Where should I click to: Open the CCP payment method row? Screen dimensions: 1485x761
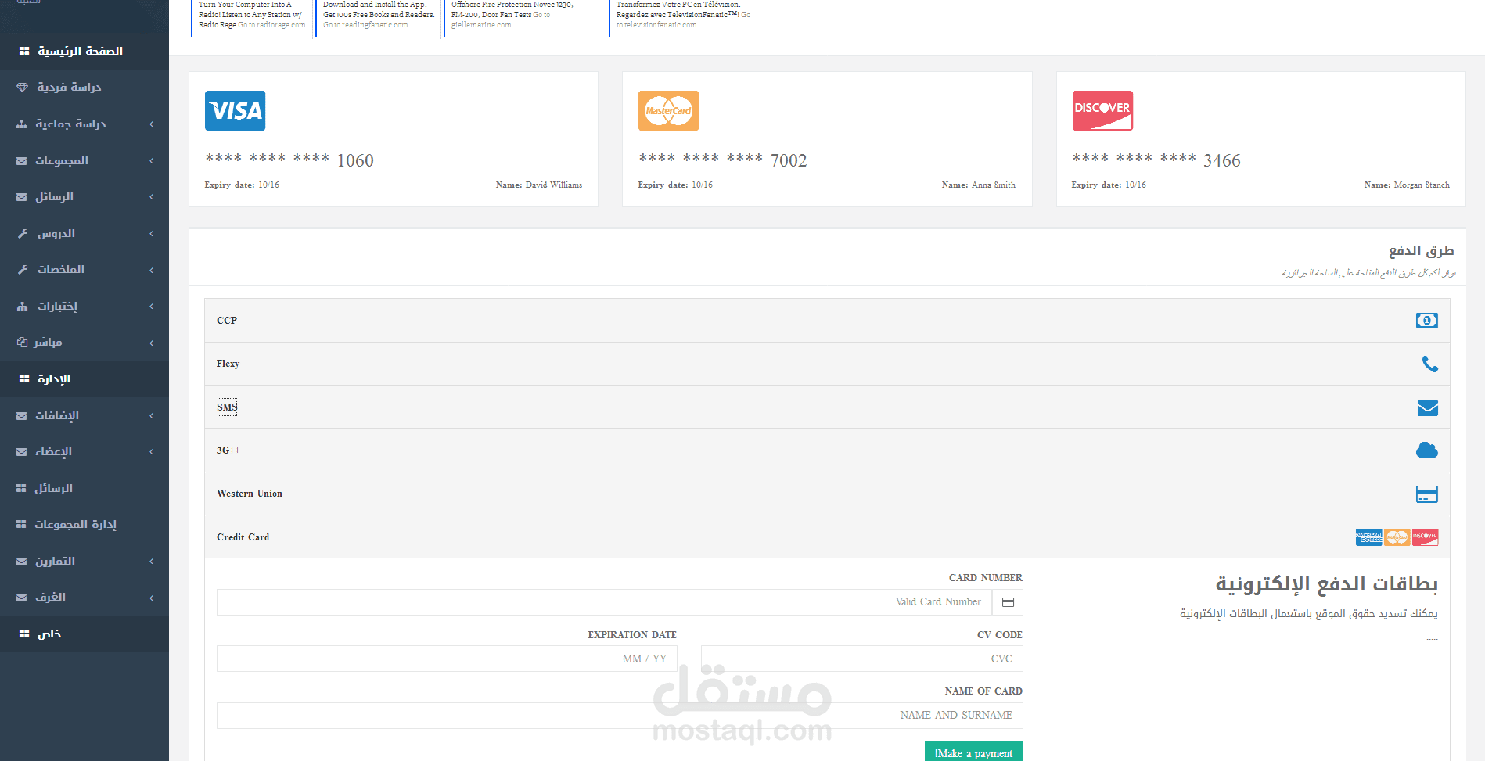click(x=827, y=321)
